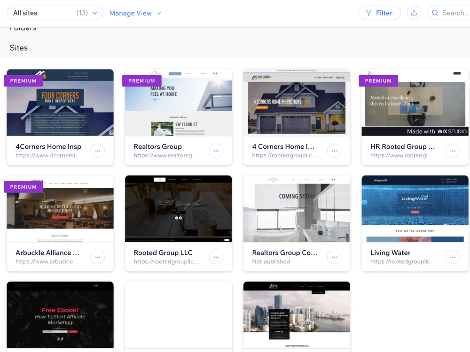Open the https://www.4cornersi... URL link

click(48, 155)
